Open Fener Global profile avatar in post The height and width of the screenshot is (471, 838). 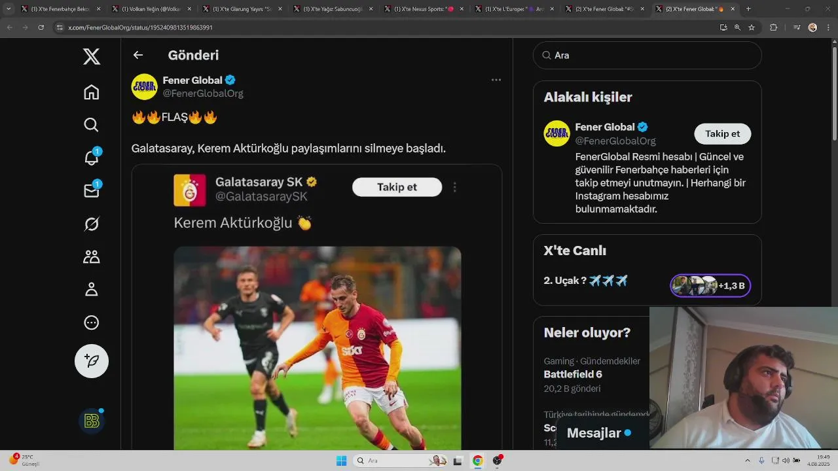tap(144, 87)
